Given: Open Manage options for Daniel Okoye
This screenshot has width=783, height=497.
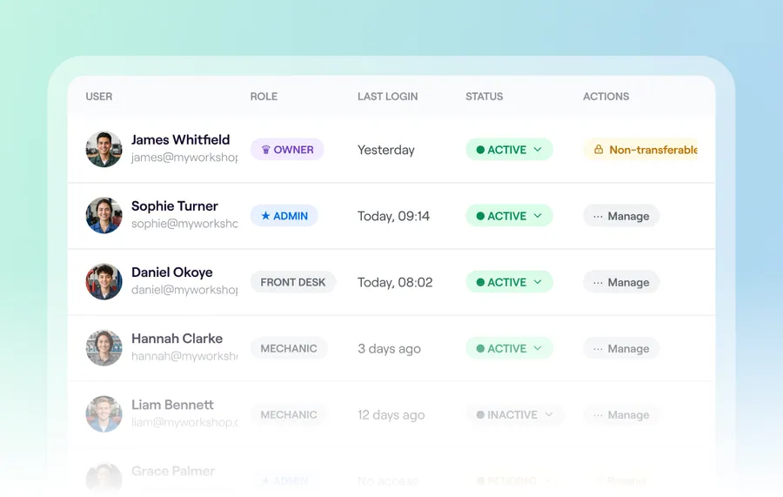Looking at the screenshot, I should click(x=621, y=282).
